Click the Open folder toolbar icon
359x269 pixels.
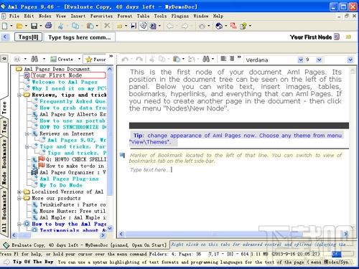[19, 26]
